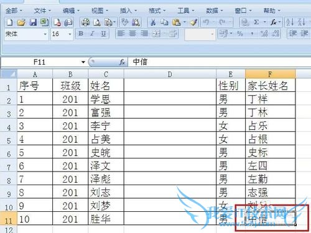311x233 pixels.
Task: Open the 数据 menu
Action: (x=215, y=11)
